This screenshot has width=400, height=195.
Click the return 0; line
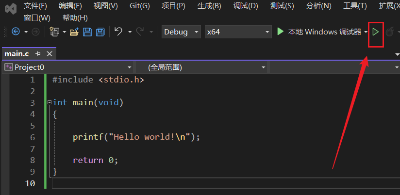point(96,160)
